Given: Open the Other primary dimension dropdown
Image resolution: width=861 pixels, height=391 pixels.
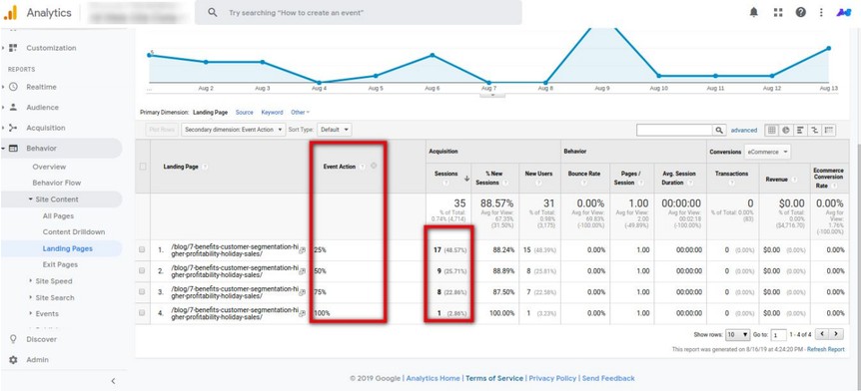Looking at the screenshot, I should click(x=300, y=113).
